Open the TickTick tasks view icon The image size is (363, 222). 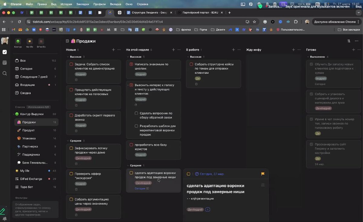(x=5, y=52)
